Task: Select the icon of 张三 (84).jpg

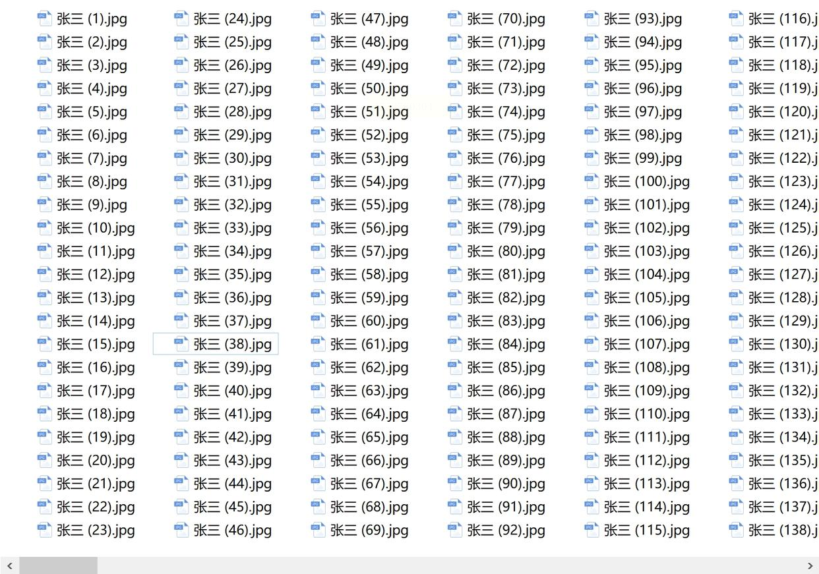Action: point(454,343)
